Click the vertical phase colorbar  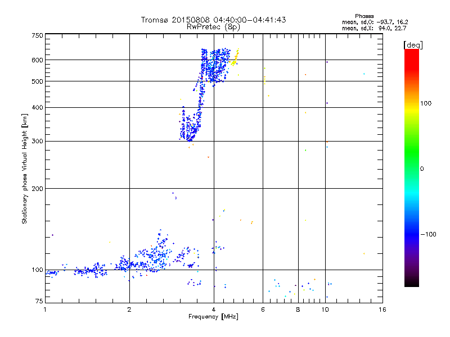(412, 167)
